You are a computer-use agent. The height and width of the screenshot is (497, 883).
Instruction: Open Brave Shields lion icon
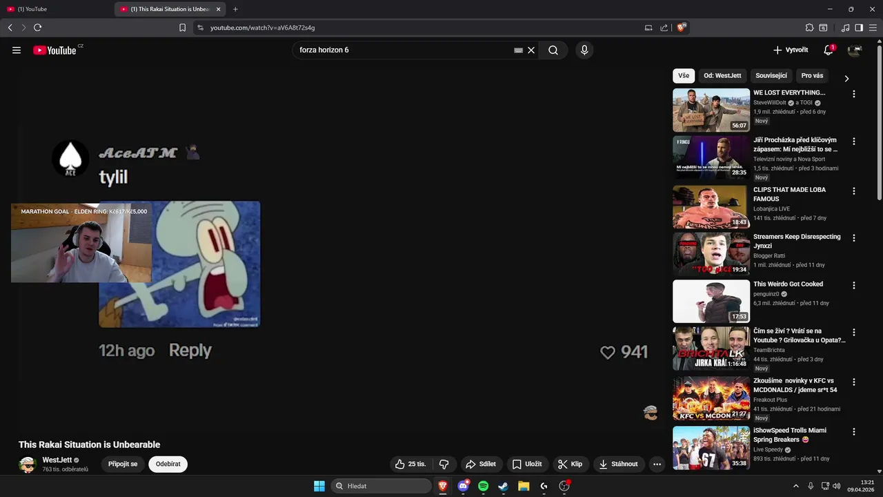pos(682,28)
